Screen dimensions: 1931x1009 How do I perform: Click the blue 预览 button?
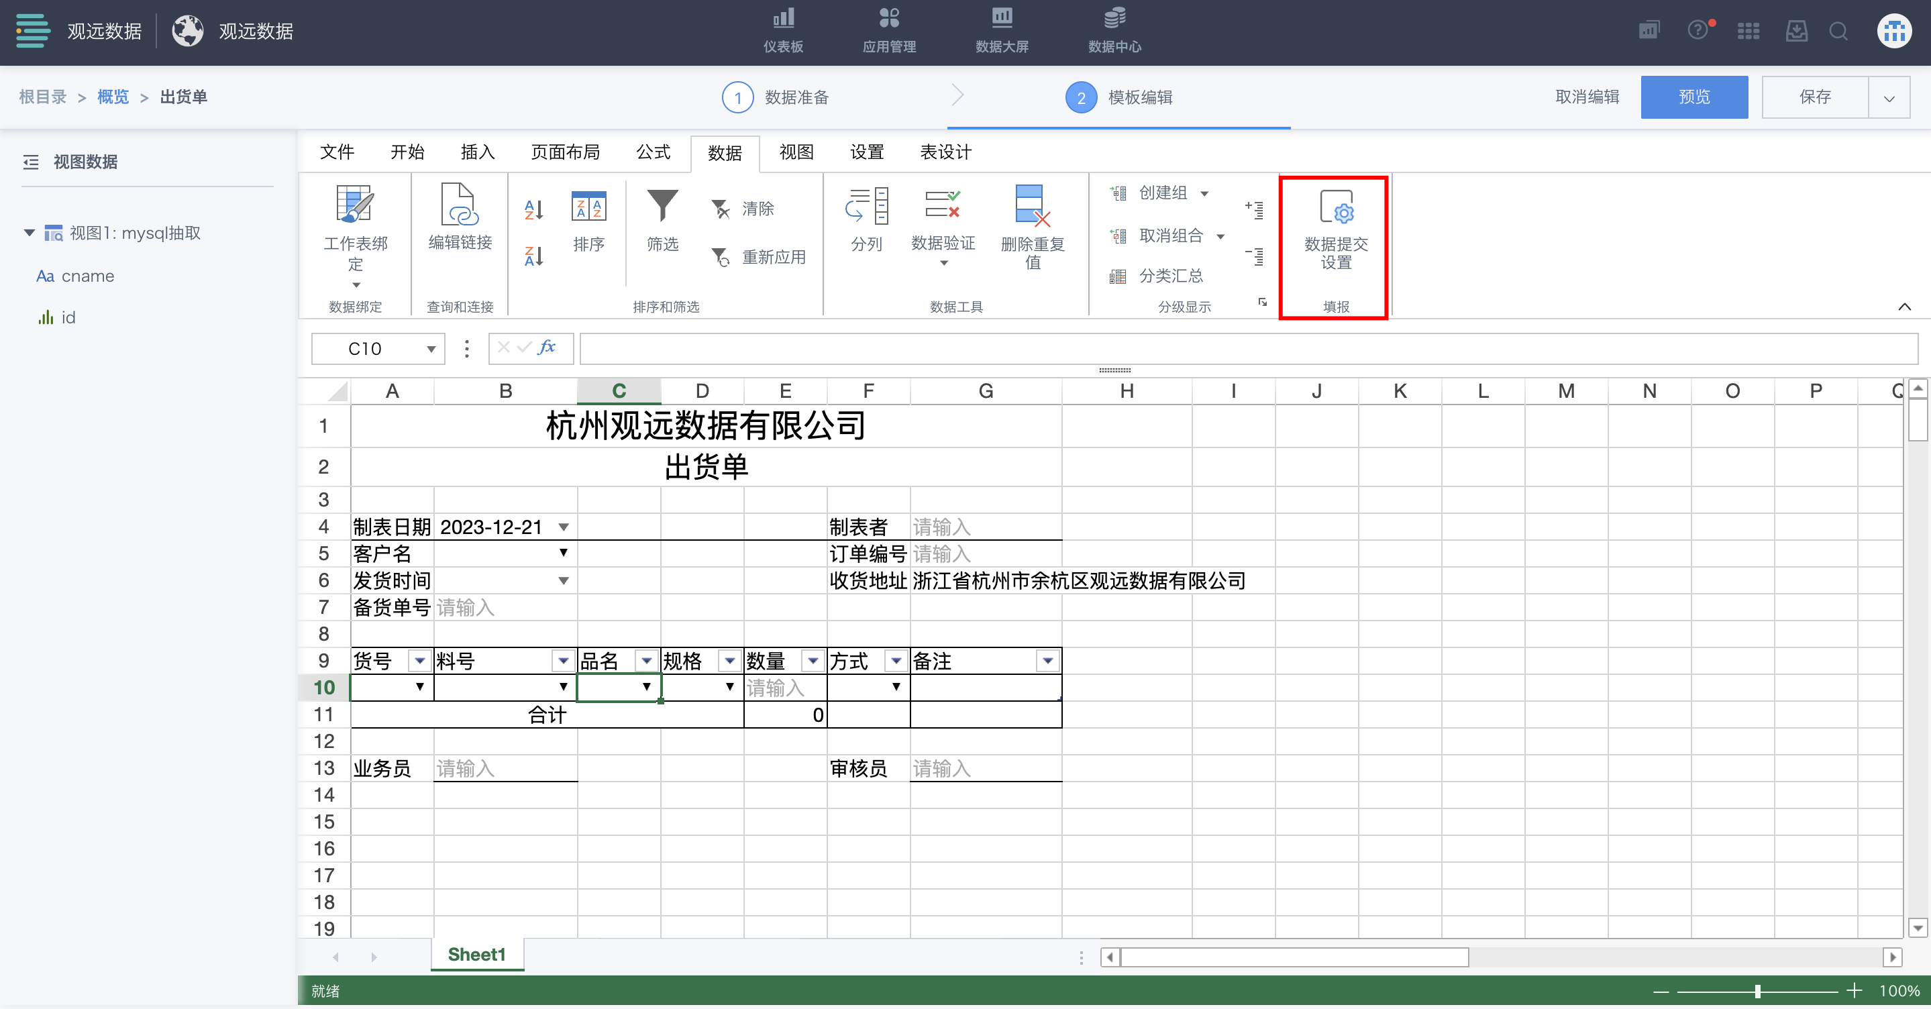pos(1693,97)
